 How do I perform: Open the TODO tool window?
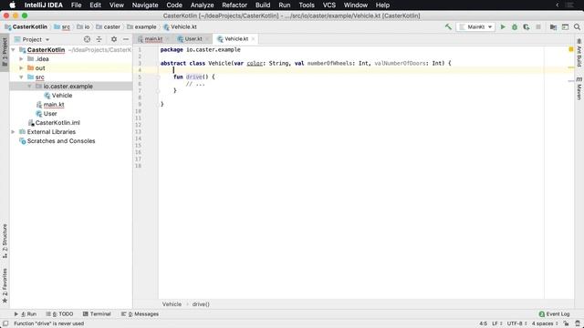59,313
